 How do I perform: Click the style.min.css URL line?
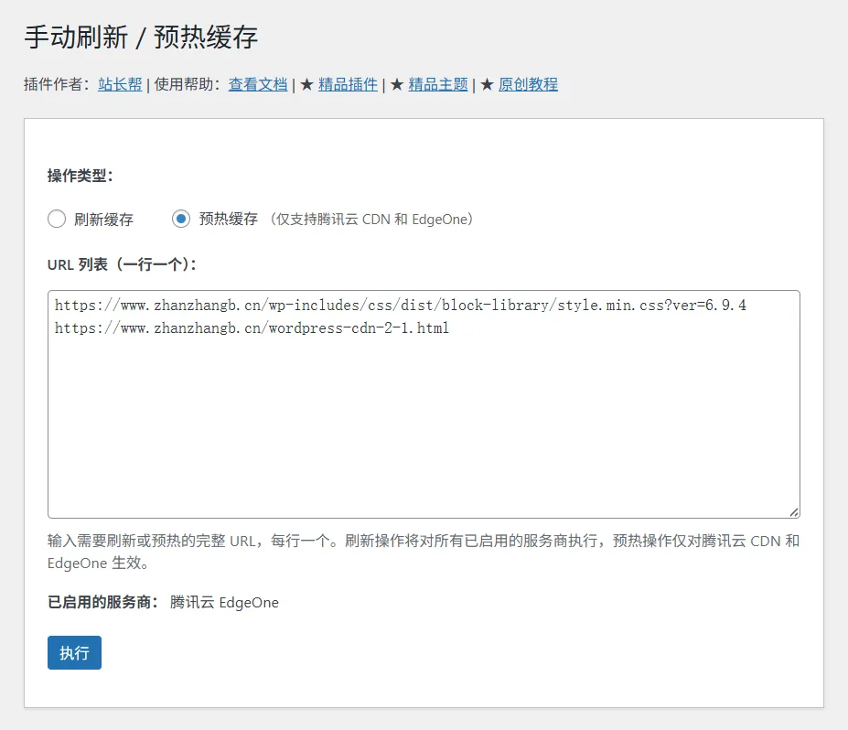[x=400, y=306]
